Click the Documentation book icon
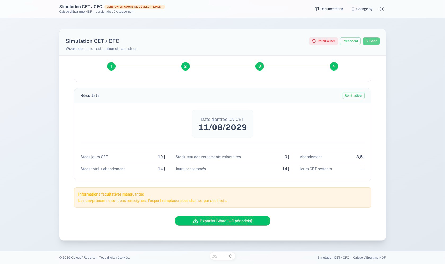The image size is (445, 264). 316,9
